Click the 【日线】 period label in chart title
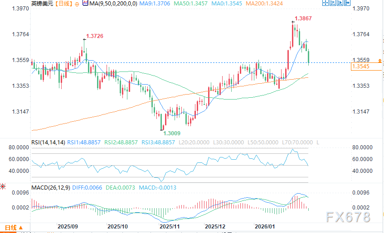This screenshot has height=233, width=384. tap(63, 4)
